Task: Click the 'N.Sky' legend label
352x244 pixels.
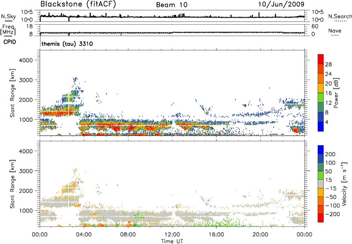Action: (x=8, y=16)
